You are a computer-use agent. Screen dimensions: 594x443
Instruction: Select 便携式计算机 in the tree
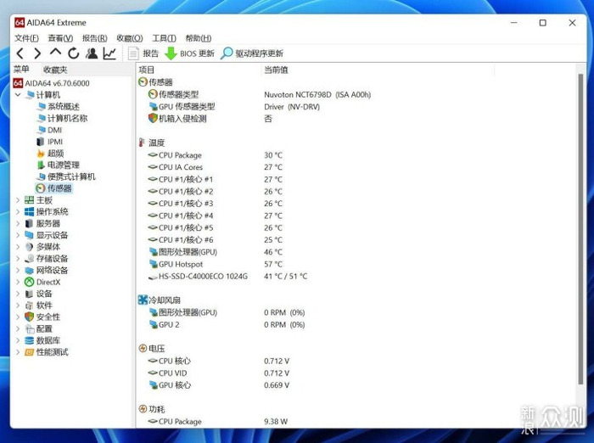66,177
